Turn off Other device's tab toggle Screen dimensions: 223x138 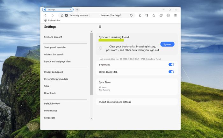tap(171, 72)
